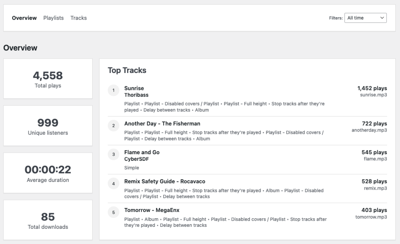Click the 00:00:22 Average duration card
Screen dimensions: 400x244
pyautogui.click(x=48, y=173)
